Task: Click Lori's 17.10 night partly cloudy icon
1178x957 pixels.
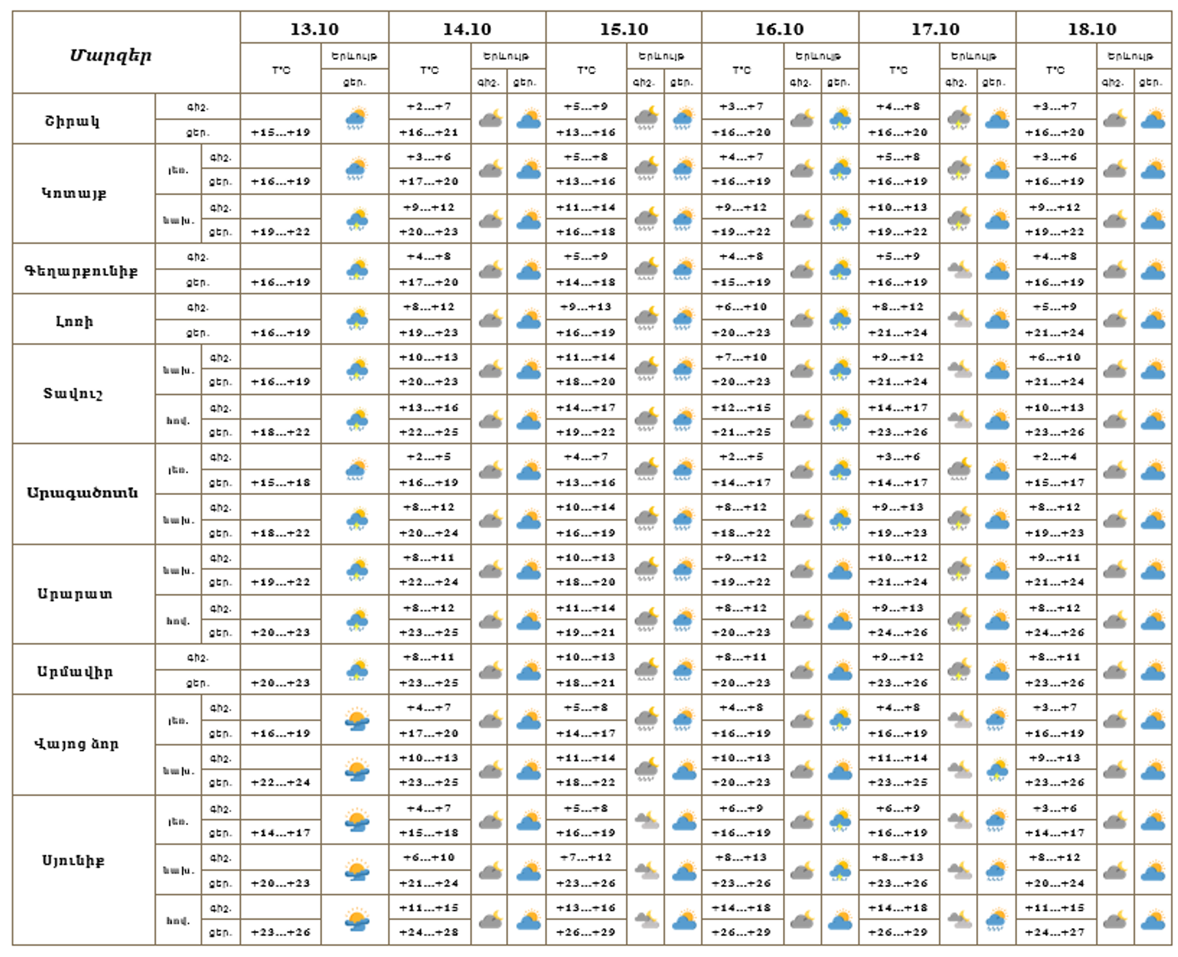Action: 959,319
